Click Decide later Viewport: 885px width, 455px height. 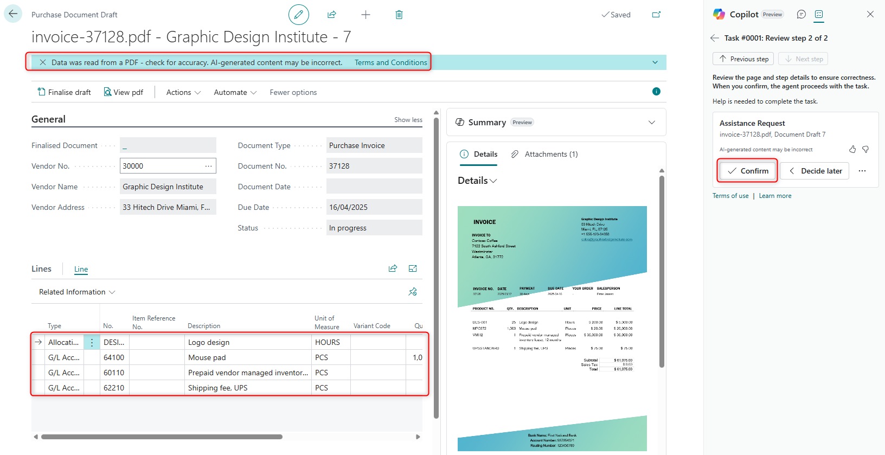click(815, 171)
